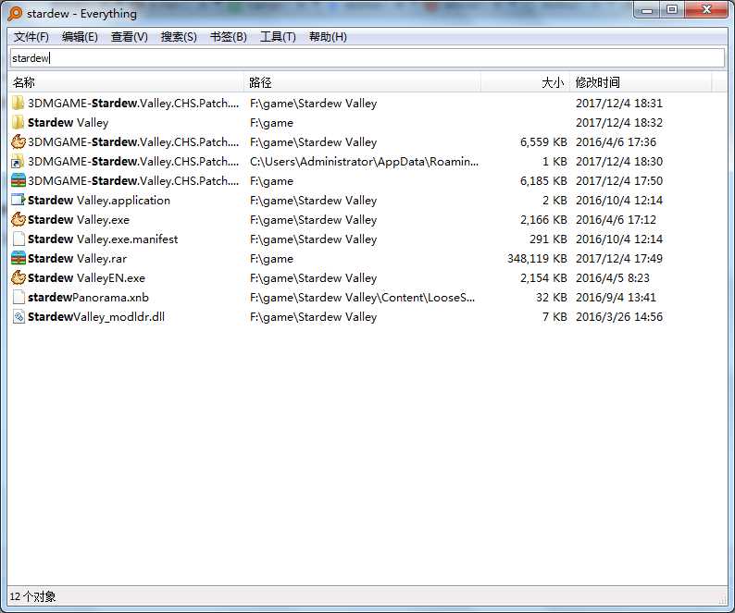Click the 2,166 KB size cell
Image resolution: width=735 pixels, height=613 pixels.
[x=543, y=220]
